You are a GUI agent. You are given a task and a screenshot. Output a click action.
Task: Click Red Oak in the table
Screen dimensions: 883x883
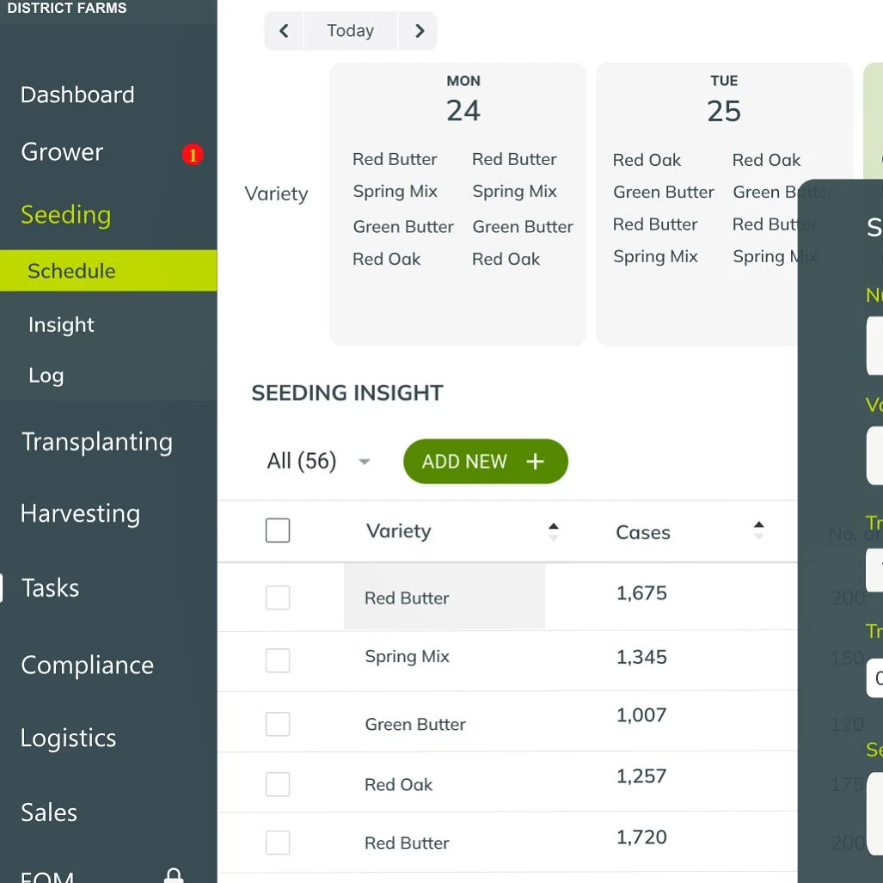398,784
